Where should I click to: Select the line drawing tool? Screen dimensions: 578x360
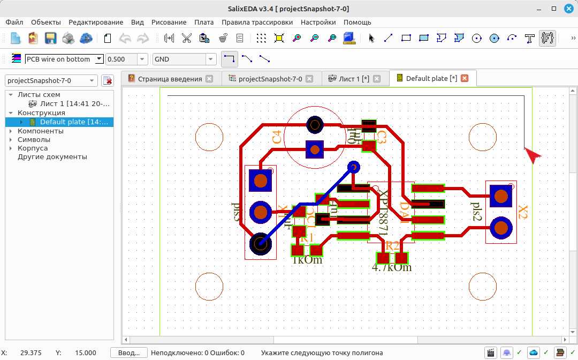(388, 38)
